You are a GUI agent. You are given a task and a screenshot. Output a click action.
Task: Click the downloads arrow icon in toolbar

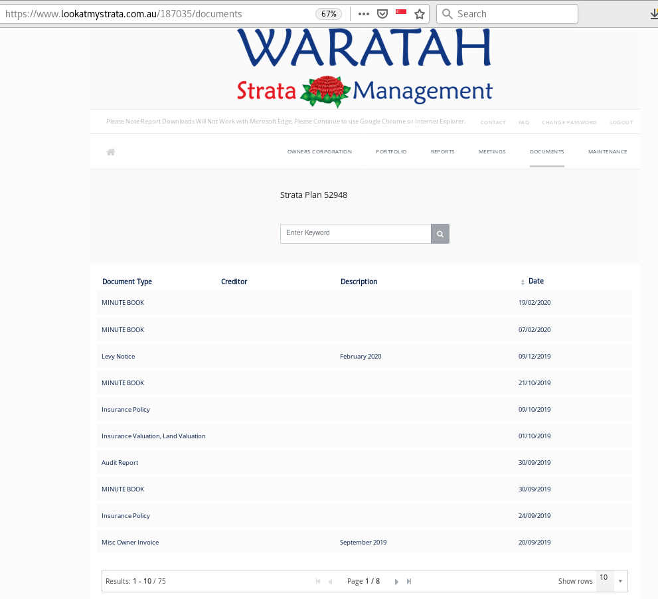pos(654,14)
